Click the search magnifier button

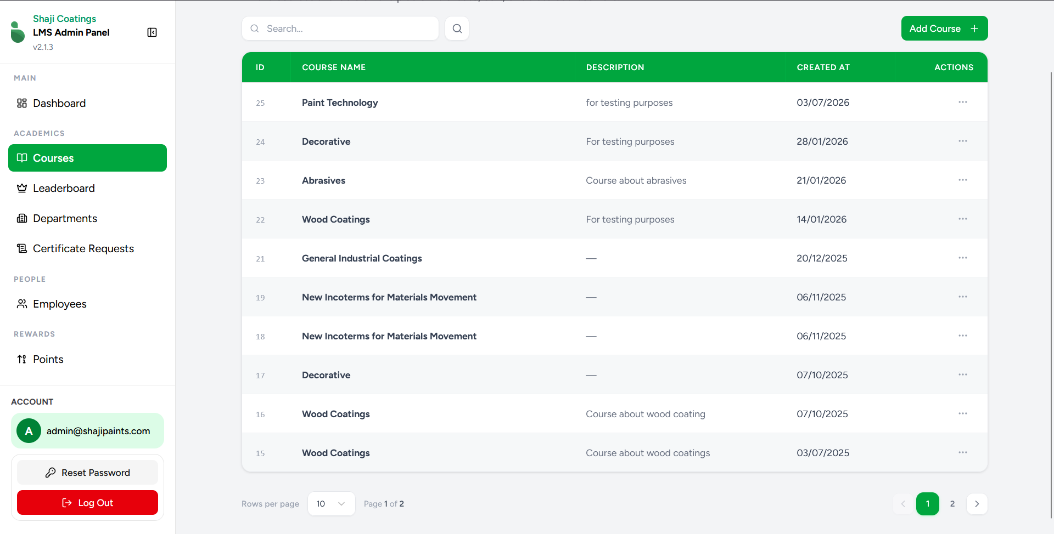tap(457, 29)
